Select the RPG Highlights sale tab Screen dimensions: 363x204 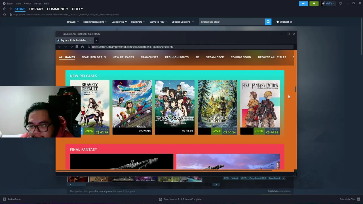[x=177, y=57]
